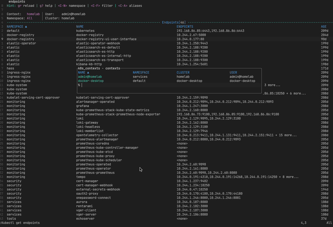Select 'kube-prometheus-stack-prometheus-node-exporter' row
Image resolution: width=333 pixels, height=227 pixels.
(x=166, y=114)
